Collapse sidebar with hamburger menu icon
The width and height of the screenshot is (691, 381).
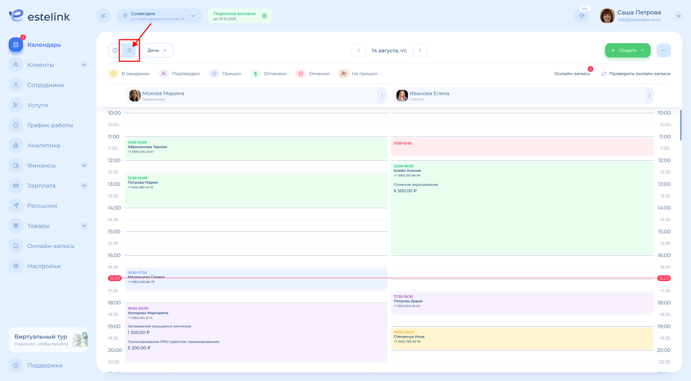coord(104,16)
